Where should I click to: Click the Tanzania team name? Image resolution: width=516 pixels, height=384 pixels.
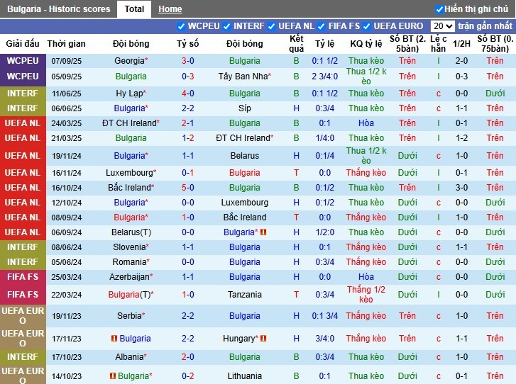click(245, 294)
